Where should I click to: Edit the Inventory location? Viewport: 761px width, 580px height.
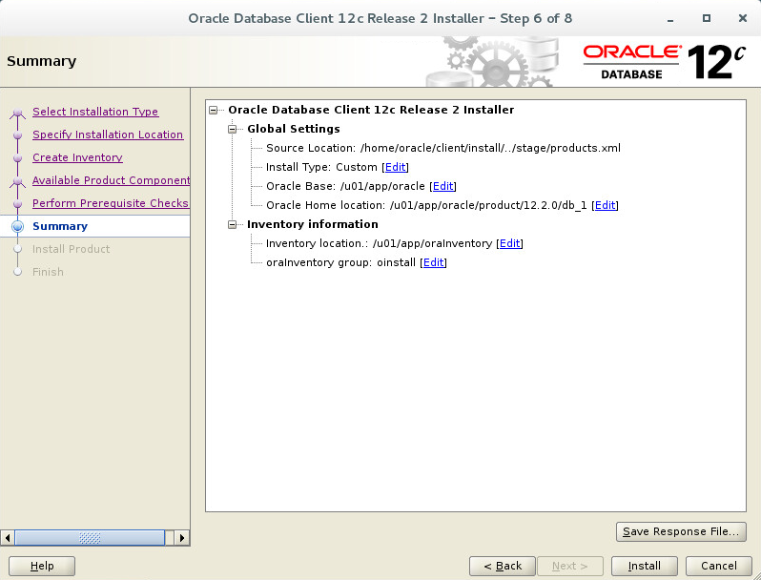click(509, 243)
